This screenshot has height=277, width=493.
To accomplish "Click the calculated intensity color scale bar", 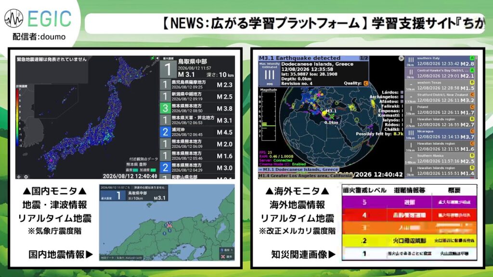I will coord(17,118).
